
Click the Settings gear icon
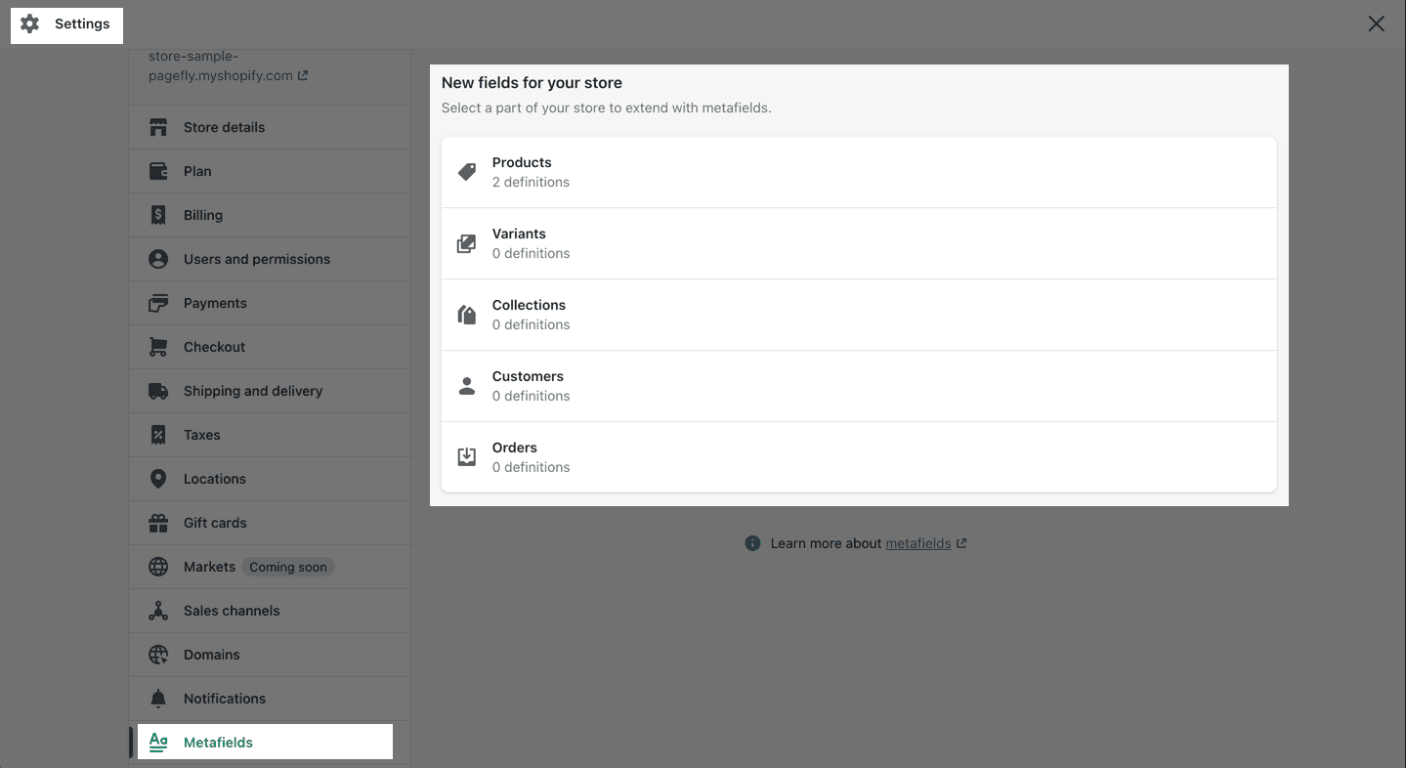[30, 23]
